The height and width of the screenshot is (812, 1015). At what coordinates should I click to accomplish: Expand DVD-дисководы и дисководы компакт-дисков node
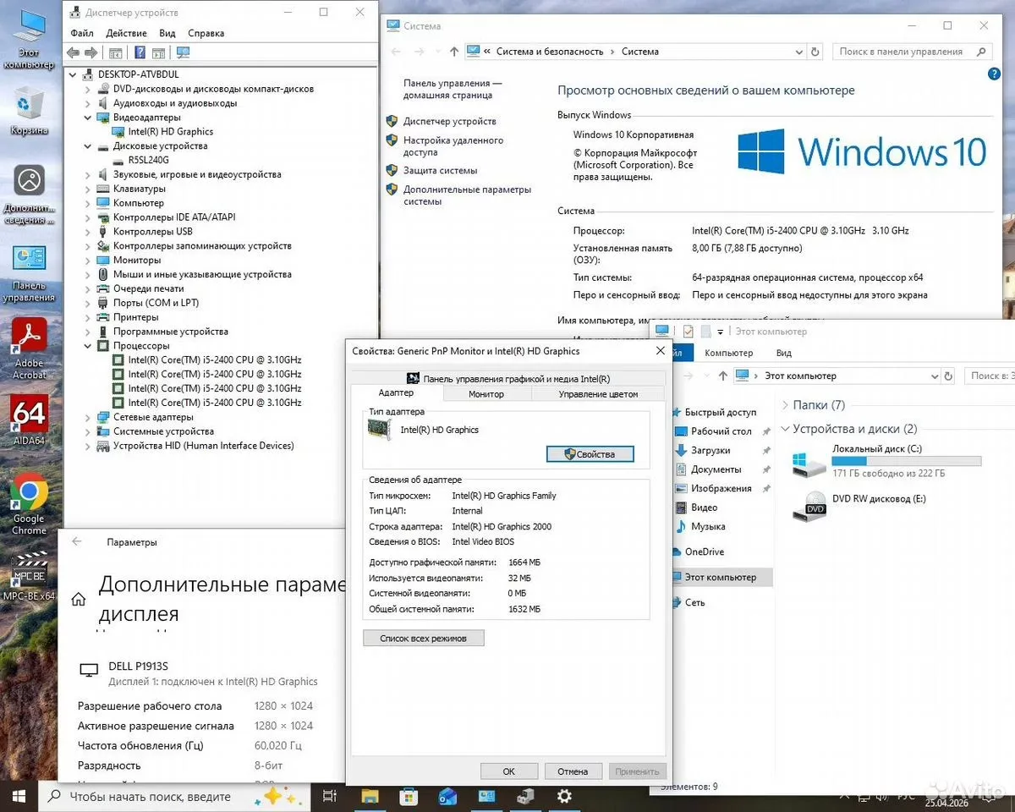tap(88, 89)
